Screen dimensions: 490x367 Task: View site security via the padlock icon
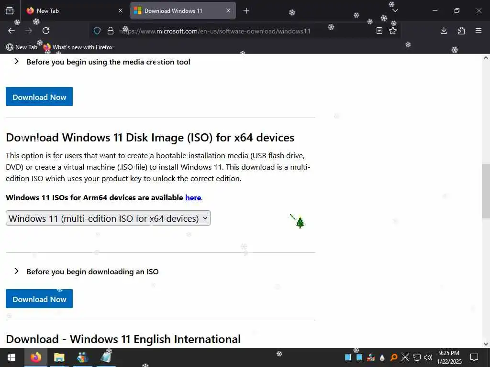[111, 31]
